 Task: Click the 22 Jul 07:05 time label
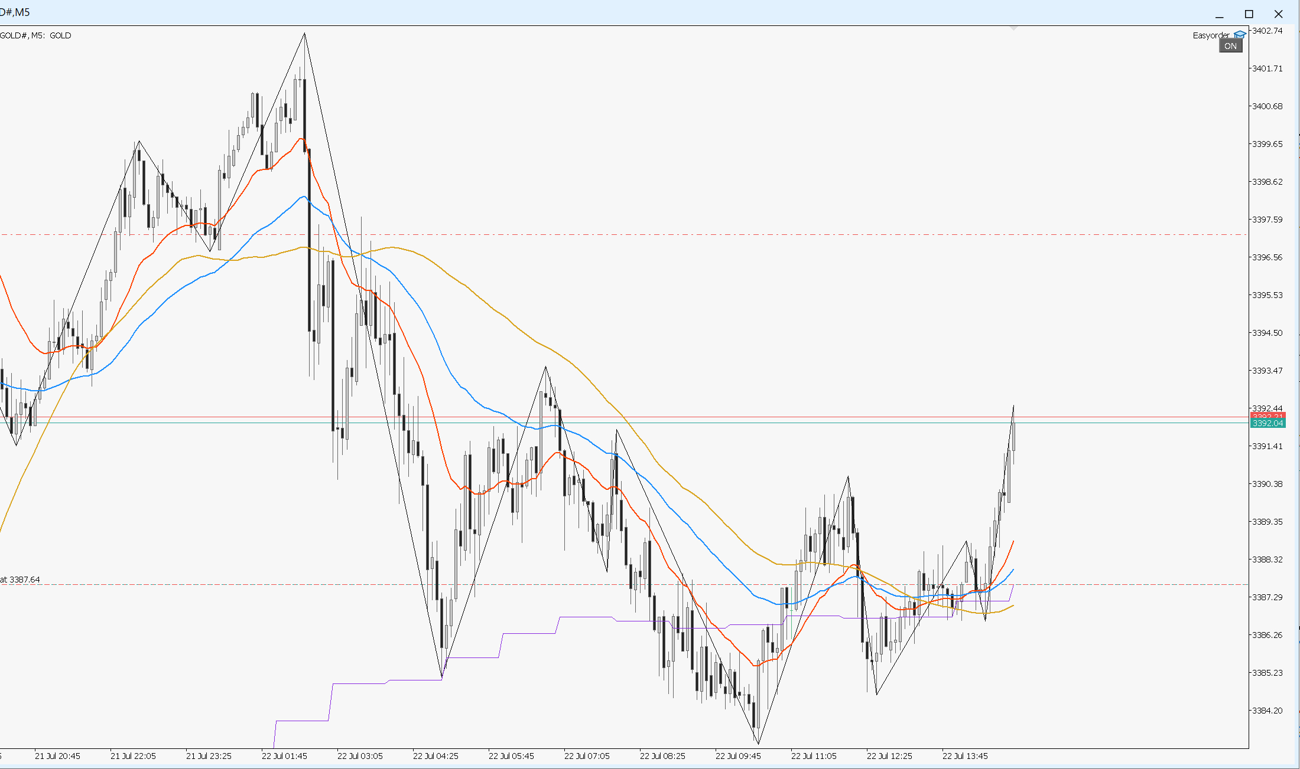pyautogui.click(x=587, y=756)
